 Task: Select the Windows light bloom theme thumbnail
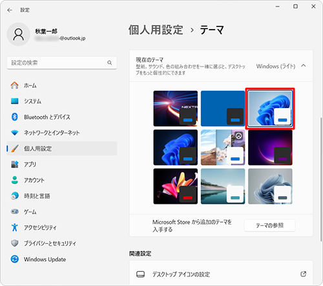click(270, 109)
